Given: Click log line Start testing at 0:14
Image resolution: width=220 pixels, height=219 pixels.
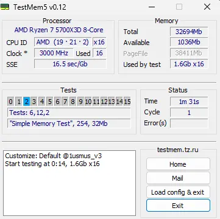Looking at the screenshot, I should click(x=52, y=164).
